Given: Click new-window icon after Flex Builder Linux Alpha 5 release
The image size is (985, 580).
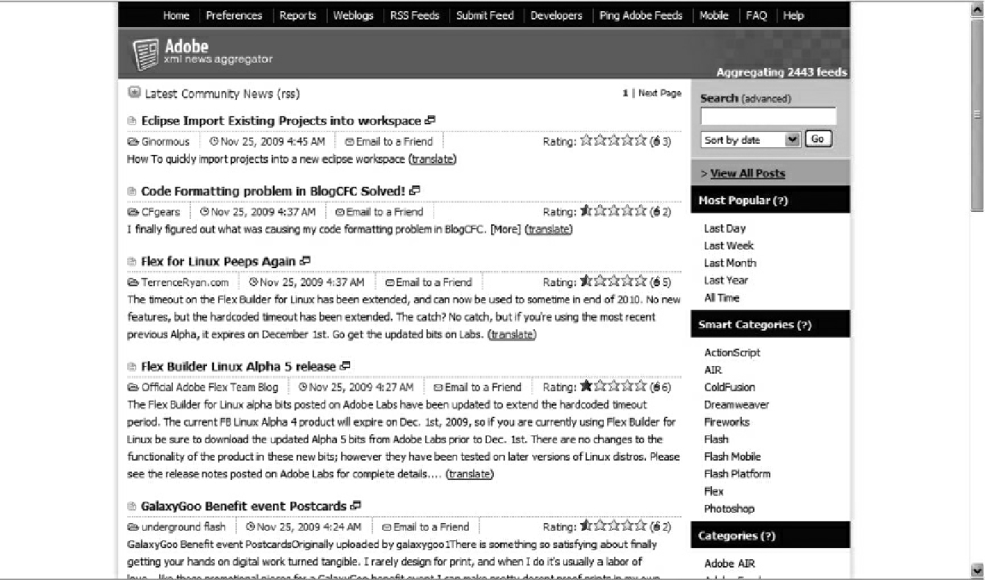Looking at the screenshot, I should (346, 365).
